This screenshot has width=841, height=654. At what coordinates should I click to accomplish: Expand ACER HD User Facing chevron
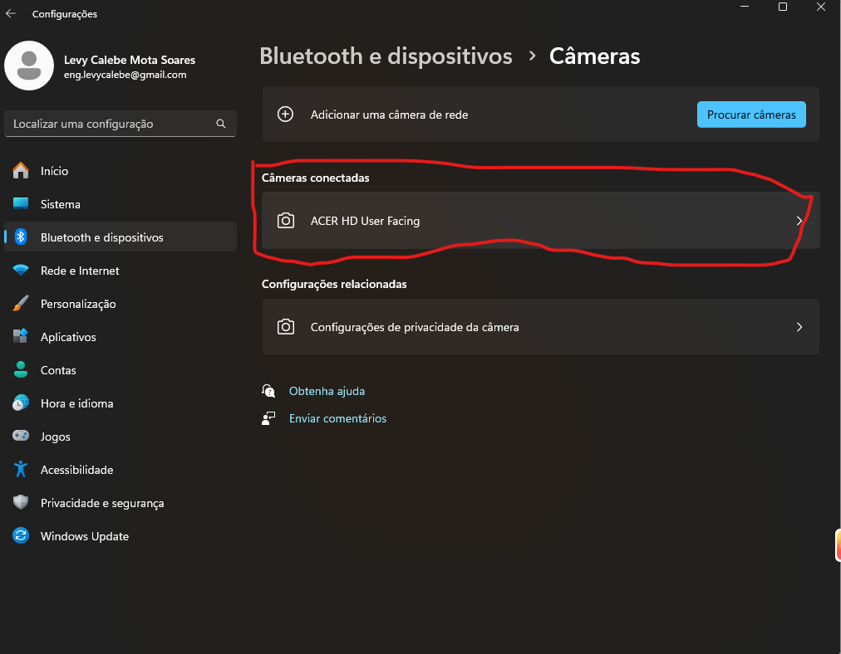click(799, 221)
